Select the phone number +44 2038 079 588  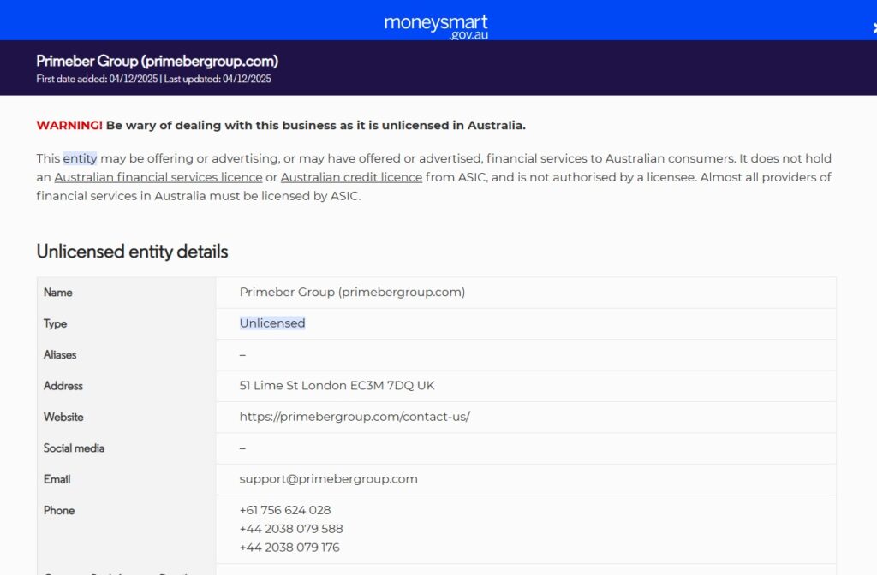(x=291, y=529)
